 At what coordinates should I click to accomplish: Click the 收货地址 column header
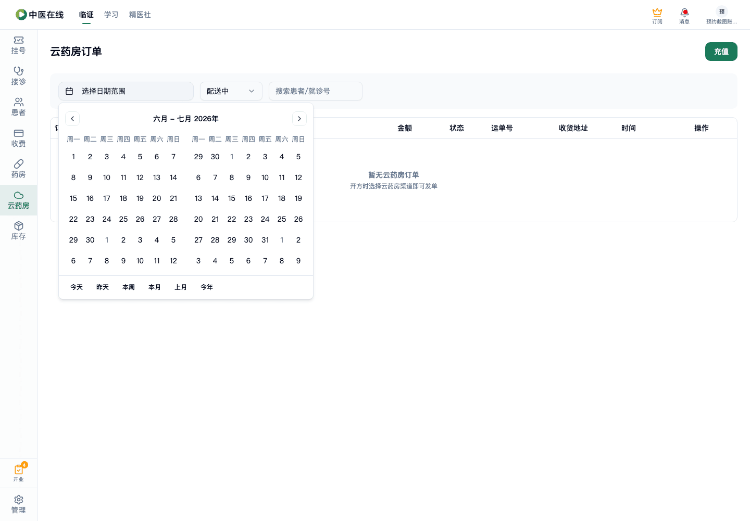click(573, 128)
